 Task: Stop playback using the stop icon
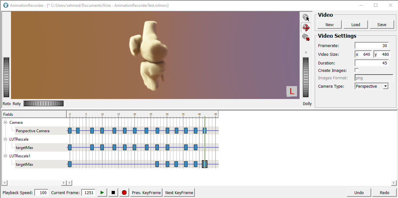point(113,192)
